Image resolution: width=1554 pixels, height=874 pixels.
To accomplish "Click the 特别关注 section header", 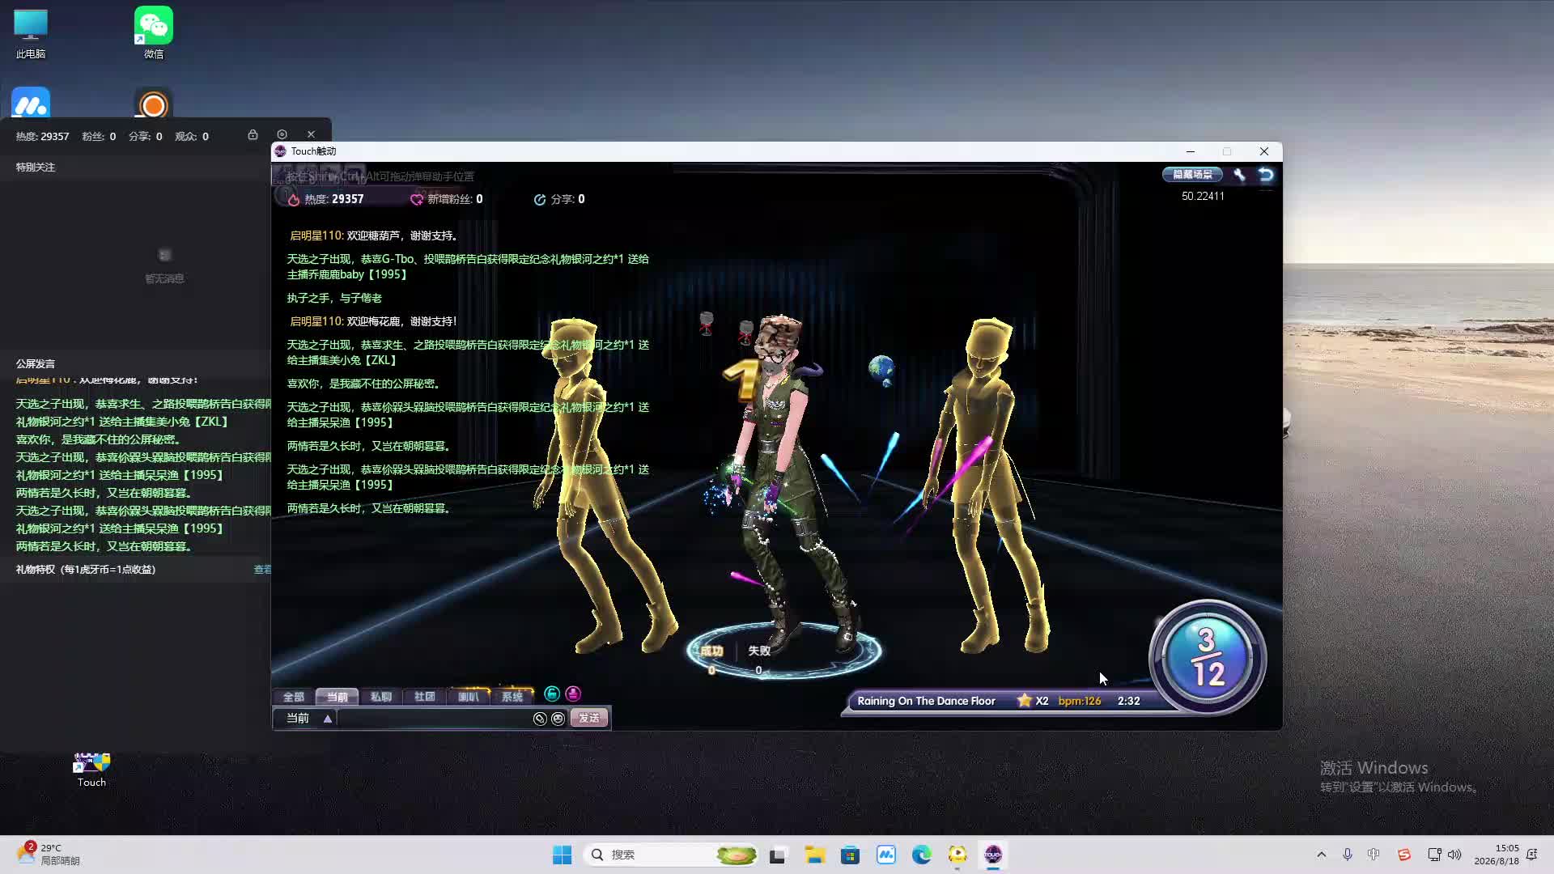I will point(36,168).
